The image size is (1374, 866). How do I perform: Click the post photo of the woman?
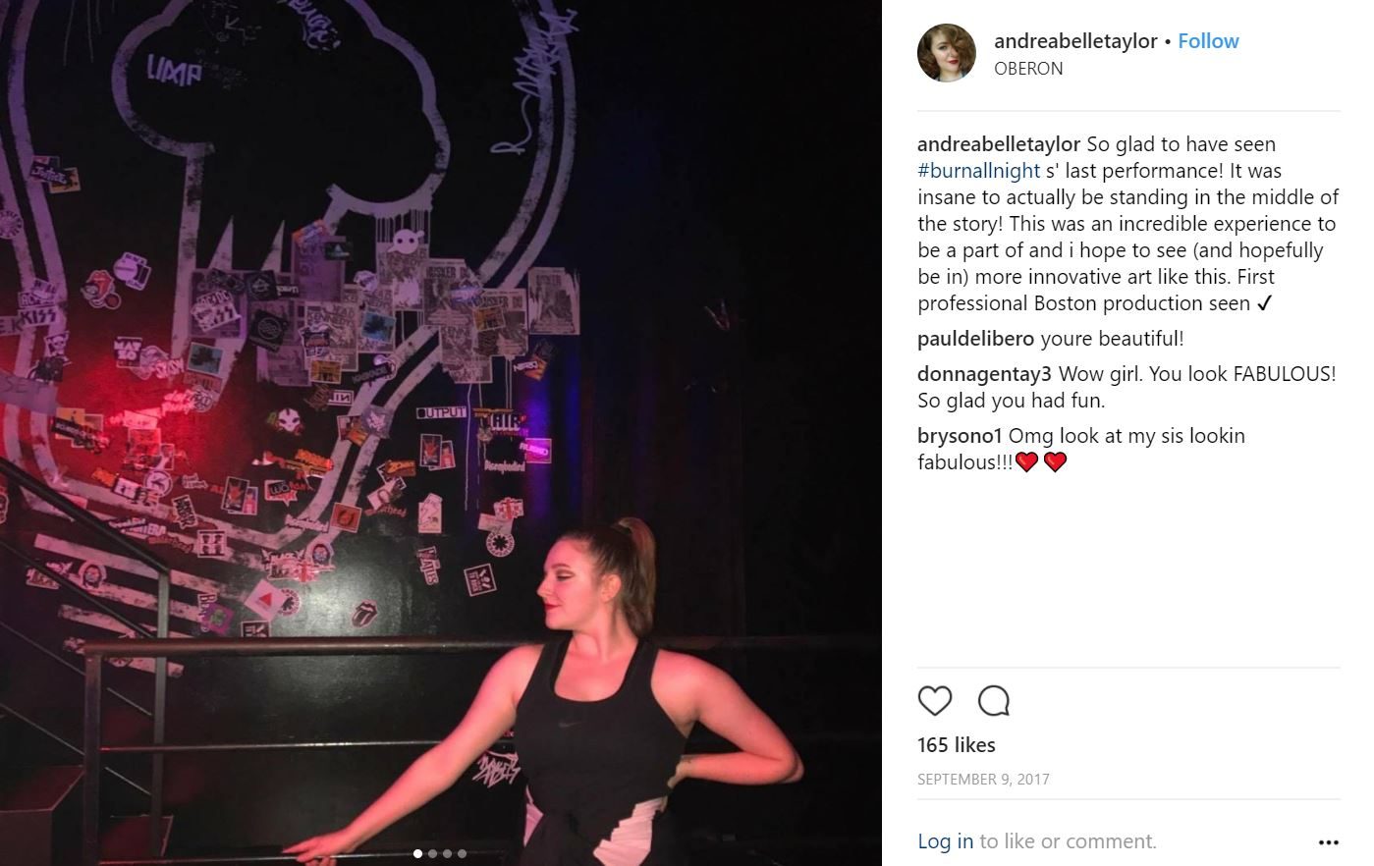tap(441, 433)
